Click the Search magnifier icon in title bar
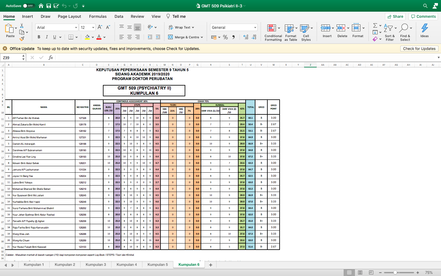Image resolution: width=441 pixels, height=276 pixels. tap(425, 6)
